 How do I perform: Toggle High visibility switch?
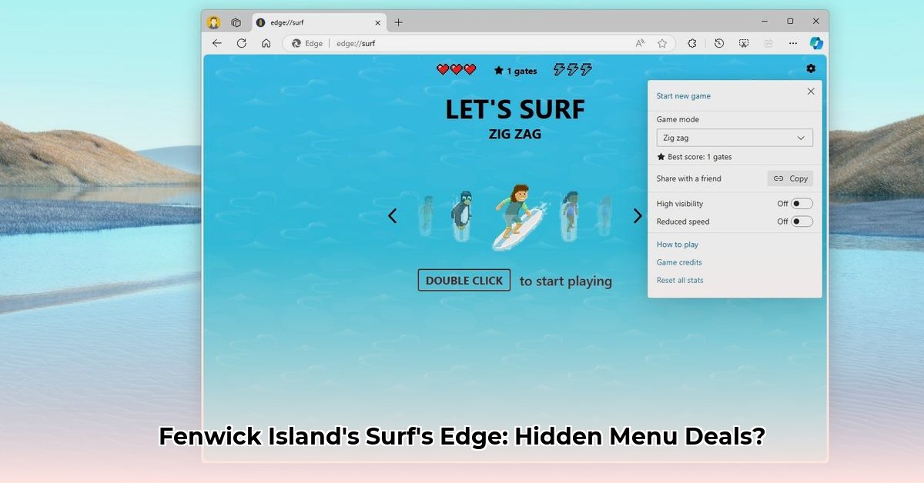[x=802, y=204]
